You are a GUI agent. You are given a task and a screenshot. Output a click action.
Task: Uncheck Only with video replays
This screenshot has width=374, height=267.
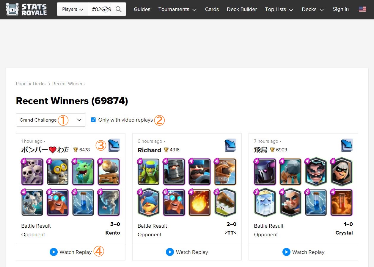click(93, 120)
